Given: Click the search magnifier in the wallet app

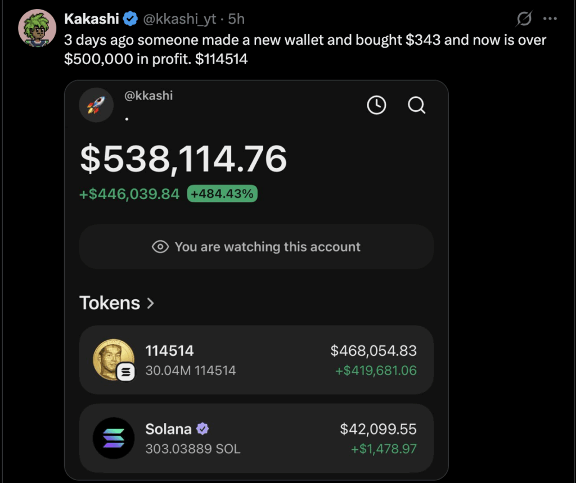Looking at the screenshot, I should tap(416, 105).
